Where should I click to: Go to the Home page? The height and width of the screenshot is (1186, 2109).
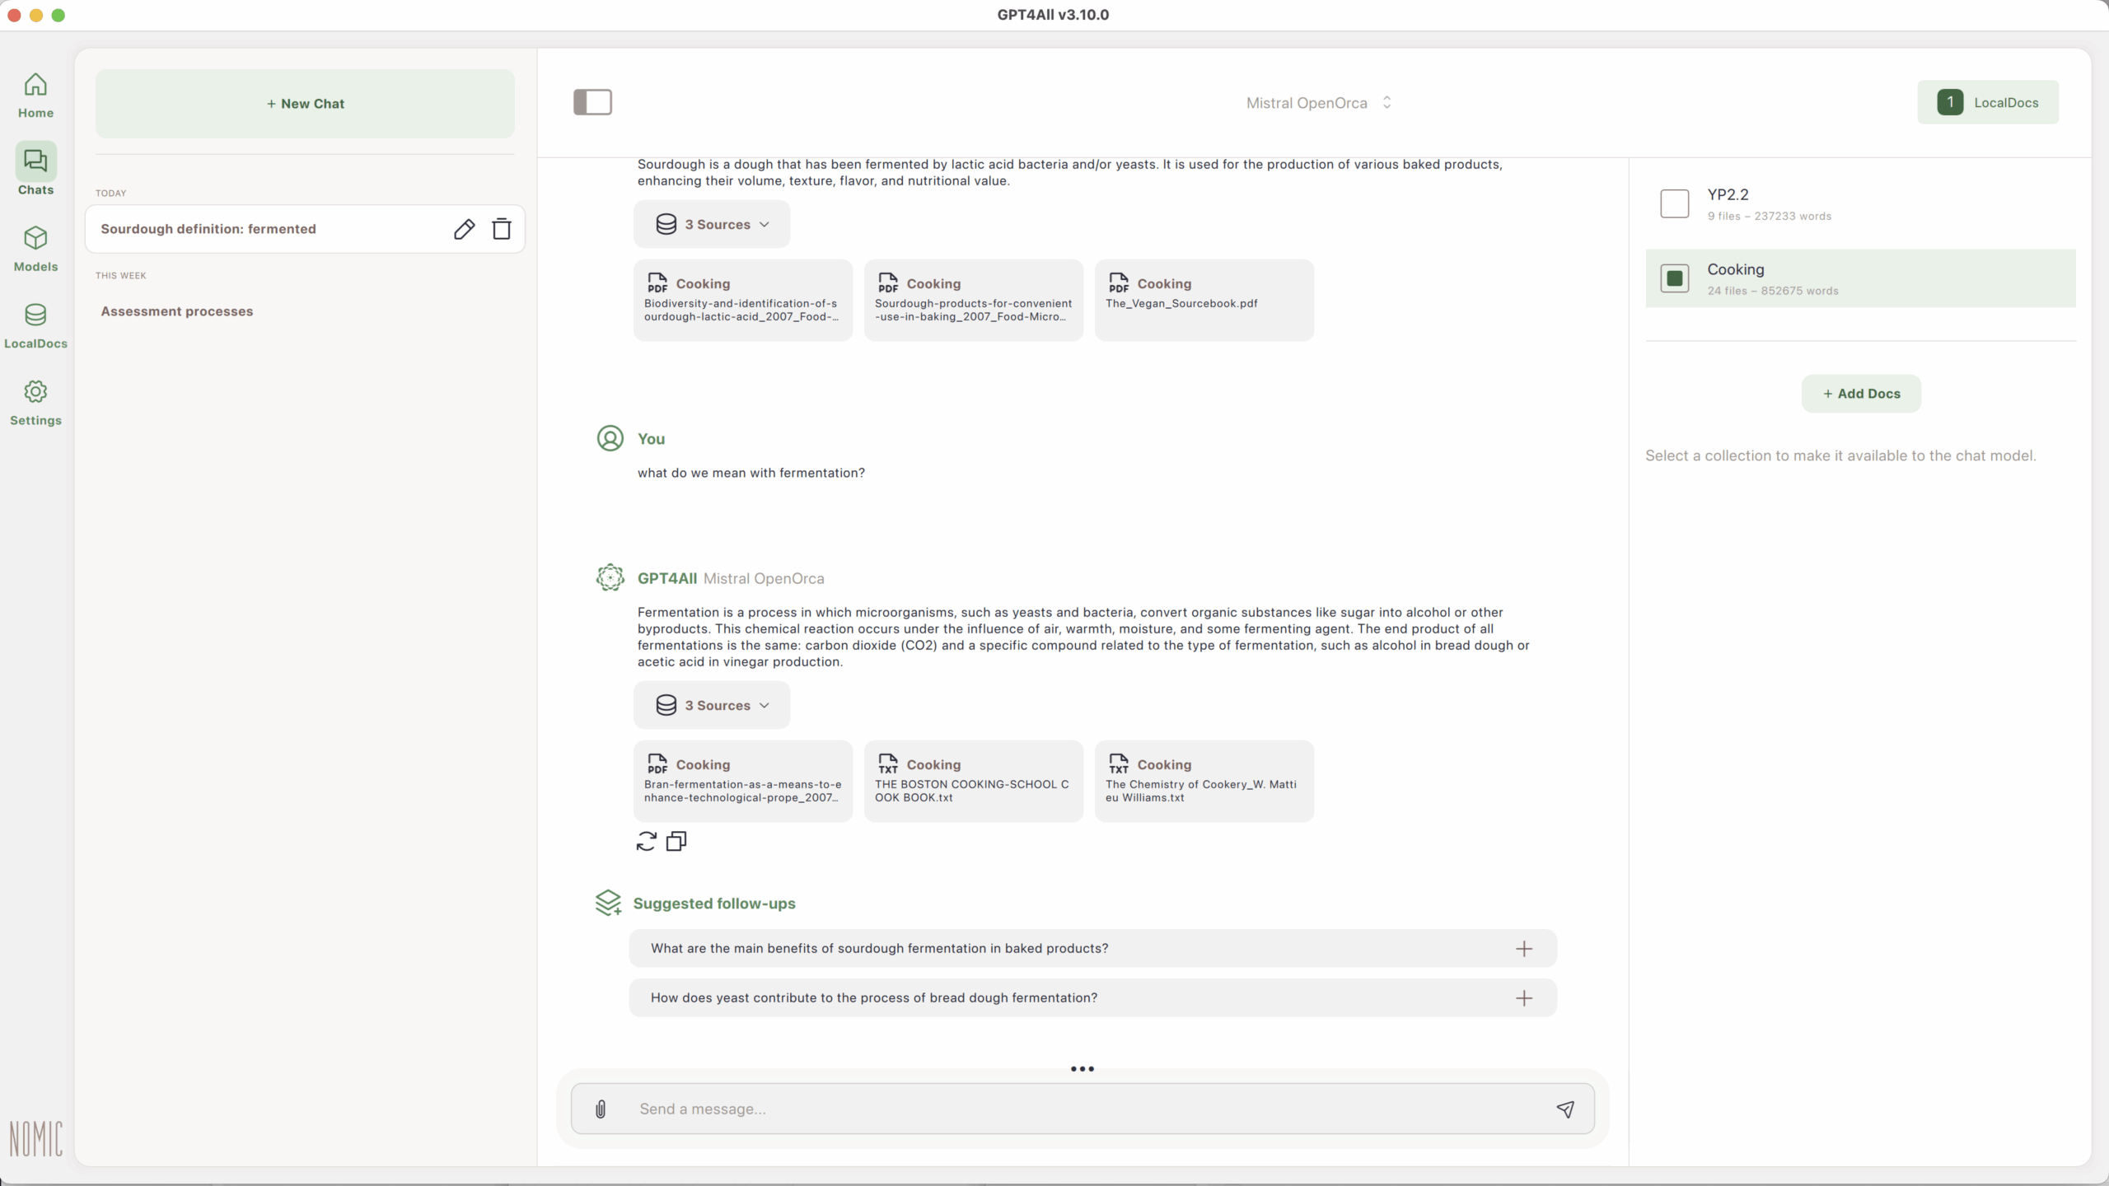coord(35,96)
